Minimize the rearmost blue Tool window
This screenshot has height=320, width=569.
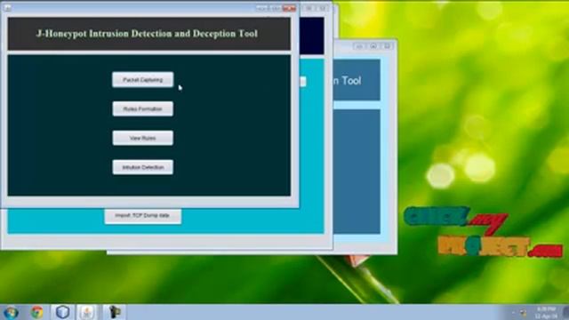359,46
